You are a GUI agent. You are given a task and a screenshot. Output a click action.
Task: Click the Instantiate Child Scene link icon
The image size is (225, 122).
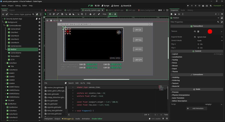tap(7, 14)
